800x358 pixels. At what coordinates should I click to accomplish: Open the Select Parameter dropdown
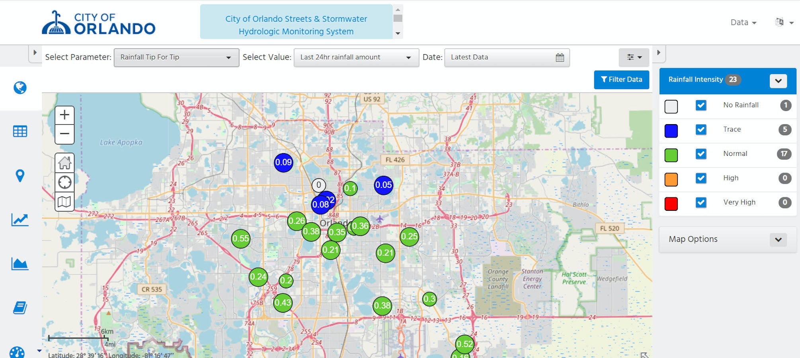coord(176,58)
